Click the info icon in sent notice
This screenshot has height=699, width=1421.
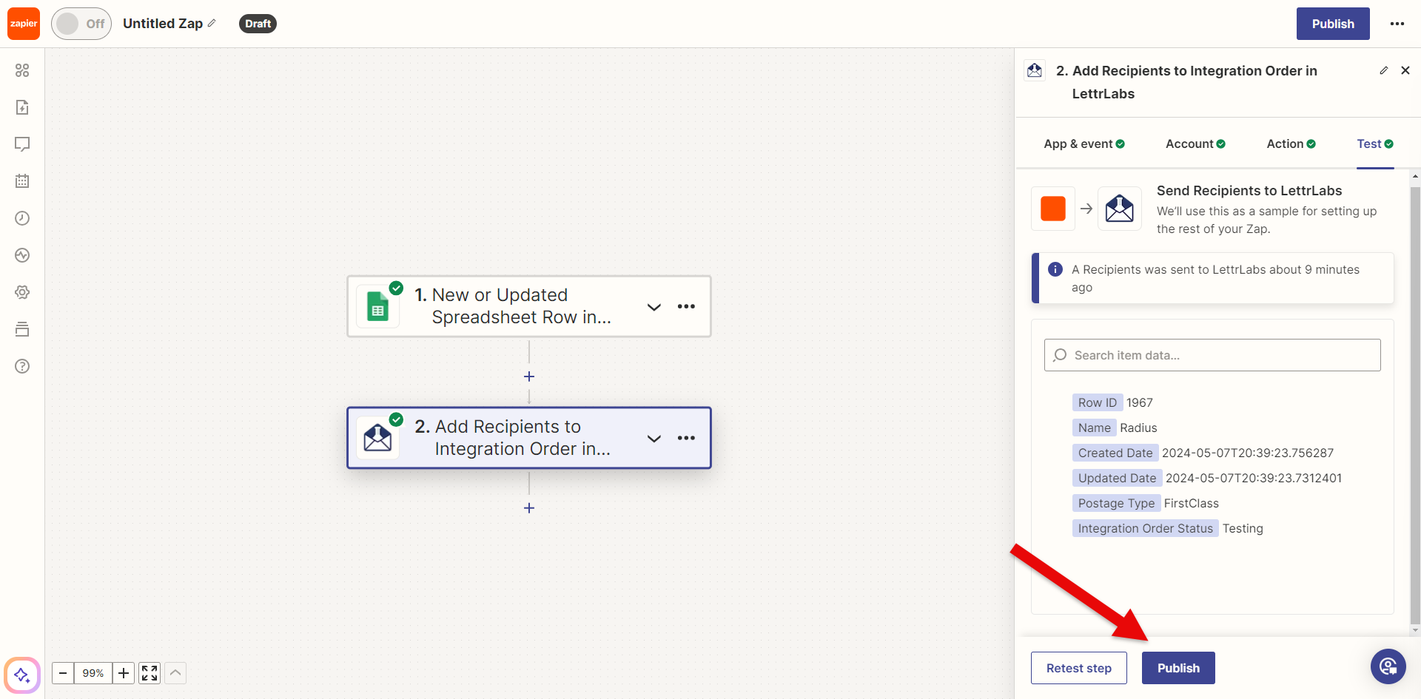click(1055, 269)
